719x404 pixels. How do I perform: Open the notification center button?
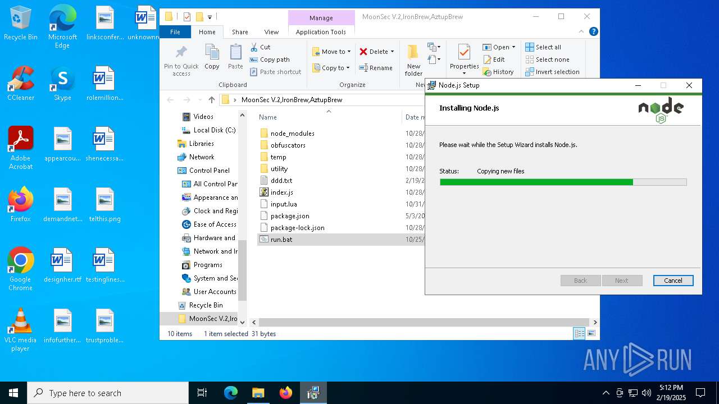click(700, 393)
